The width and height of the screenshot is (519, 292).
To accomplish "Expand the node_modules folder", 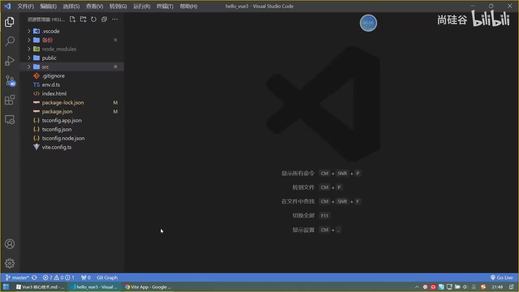I will [72, 49].
